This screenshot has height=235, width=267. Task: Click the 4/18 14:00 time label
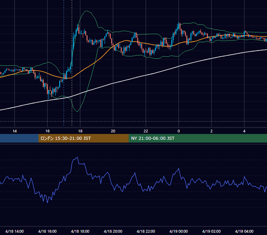pyautogui.click(x=15, y=231)
